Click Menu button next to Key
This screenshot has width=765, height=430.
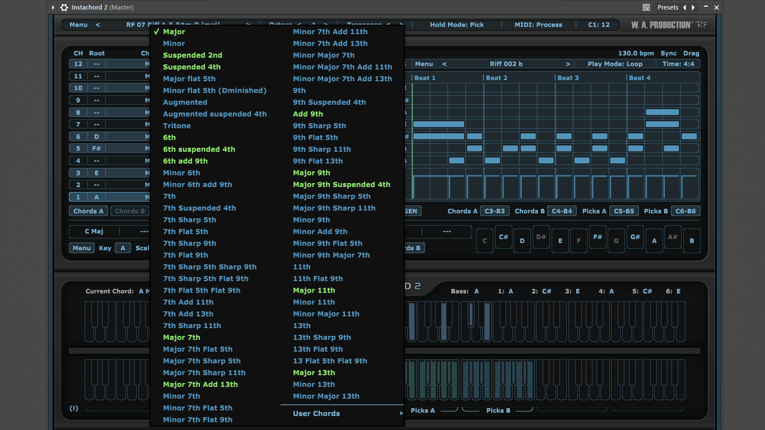click(x=82, y=248)
